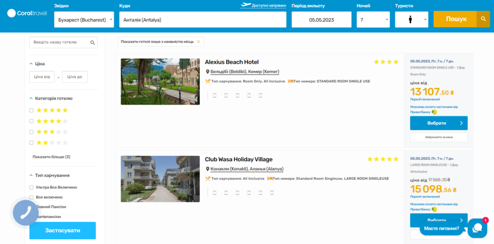
Task: Tick the three-star hotel category checkbox
Action: click(x=31, y=132)
